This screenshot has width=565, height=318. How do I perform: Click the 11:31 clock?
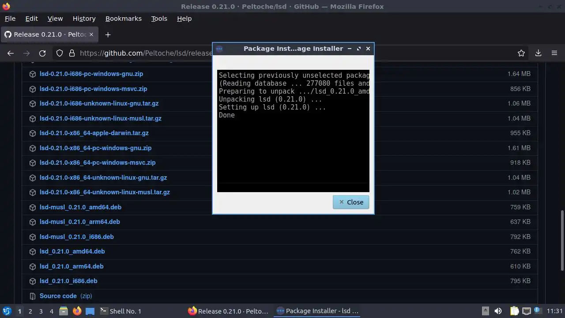(x=554, y=311)
